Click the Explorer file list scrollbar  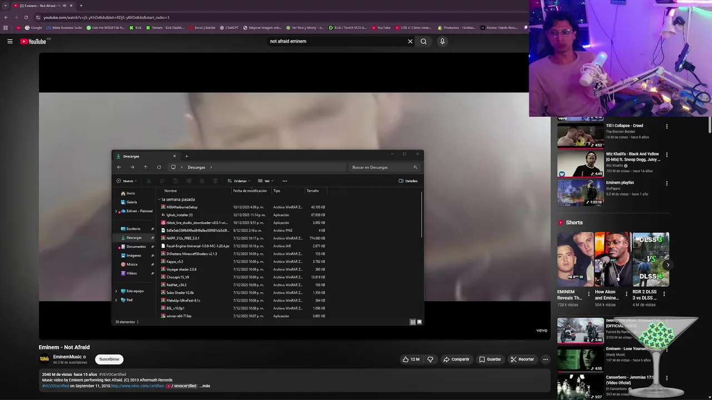pos(422,214)
